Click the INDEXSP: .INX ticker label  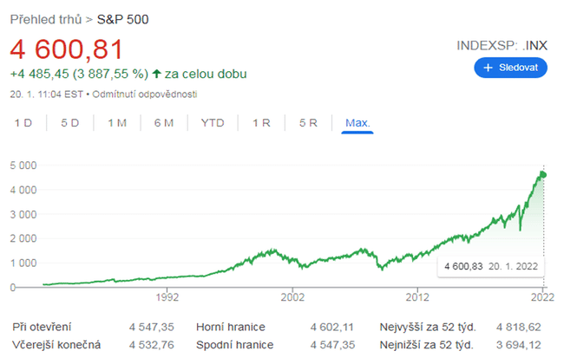click(x=502, y=44)
